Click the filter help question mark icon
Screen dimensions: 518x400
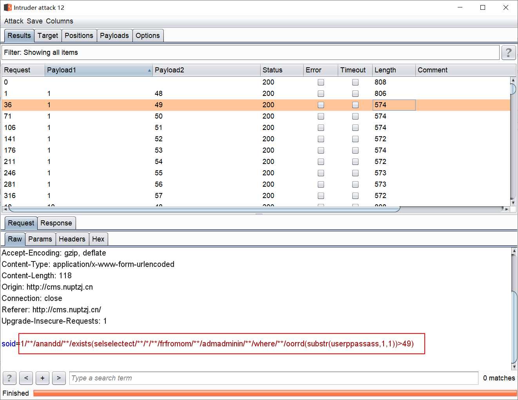coord(509,52)
